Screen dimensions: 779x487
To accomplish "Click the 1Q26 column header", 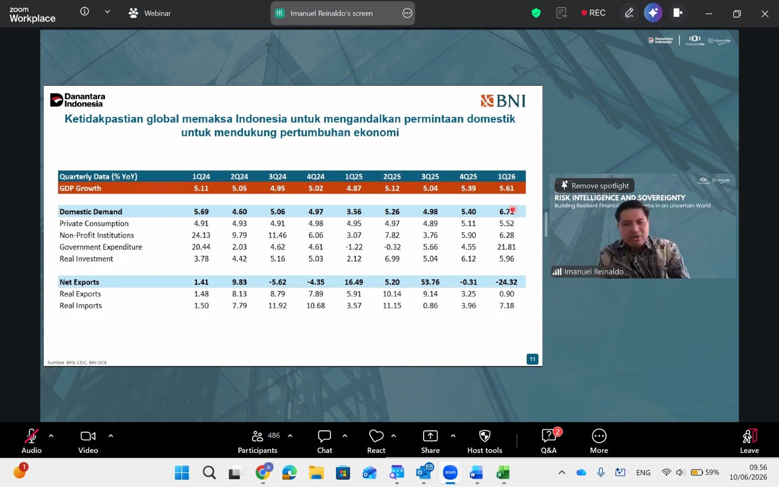I will click(506, 176).
